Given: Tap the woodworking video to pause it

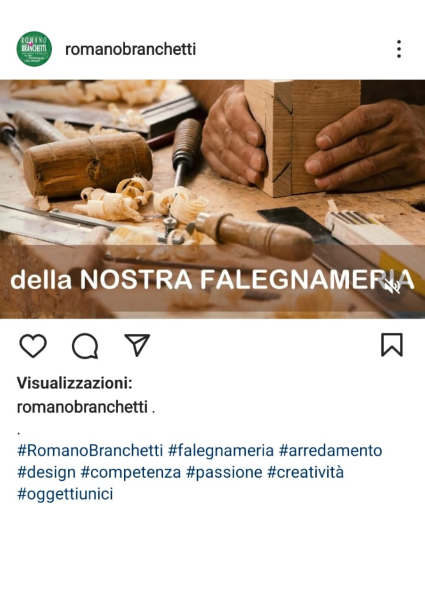Looking at the screenshot, I should (212, 199).
